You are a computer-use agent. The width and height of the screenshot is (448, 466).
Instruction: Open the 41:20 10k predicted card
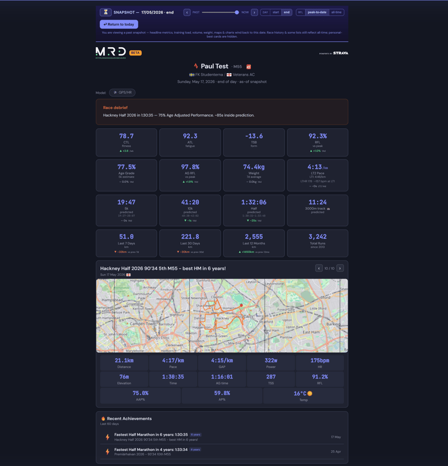190,210
